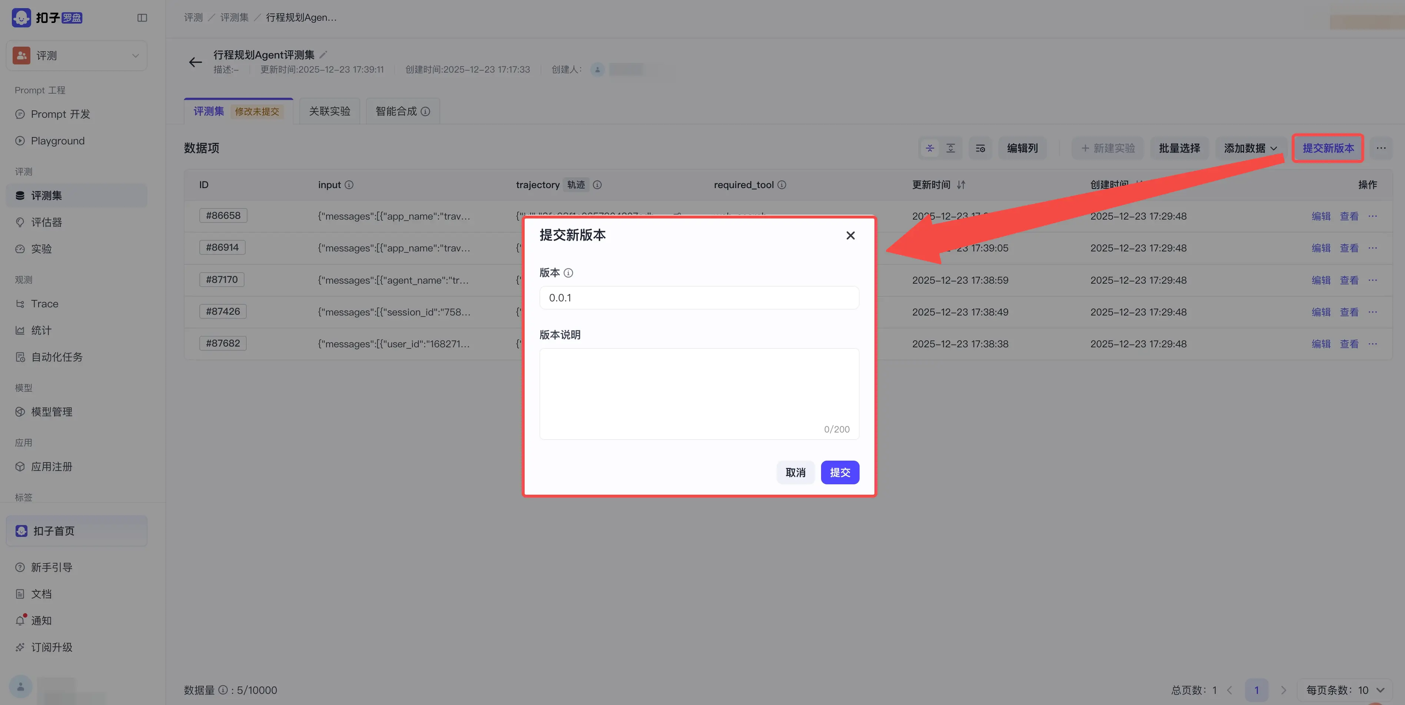Click 编辑 for row #86658
The image size is (1405, 705).
[x=1321, y=216]
